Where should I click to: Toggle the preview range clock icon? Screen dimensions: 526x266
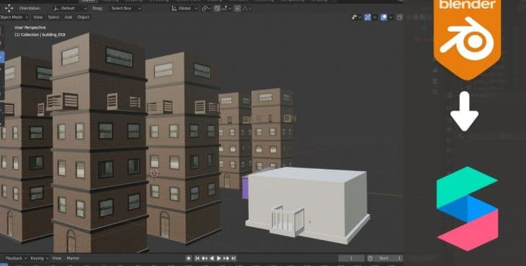coord(370,258)
